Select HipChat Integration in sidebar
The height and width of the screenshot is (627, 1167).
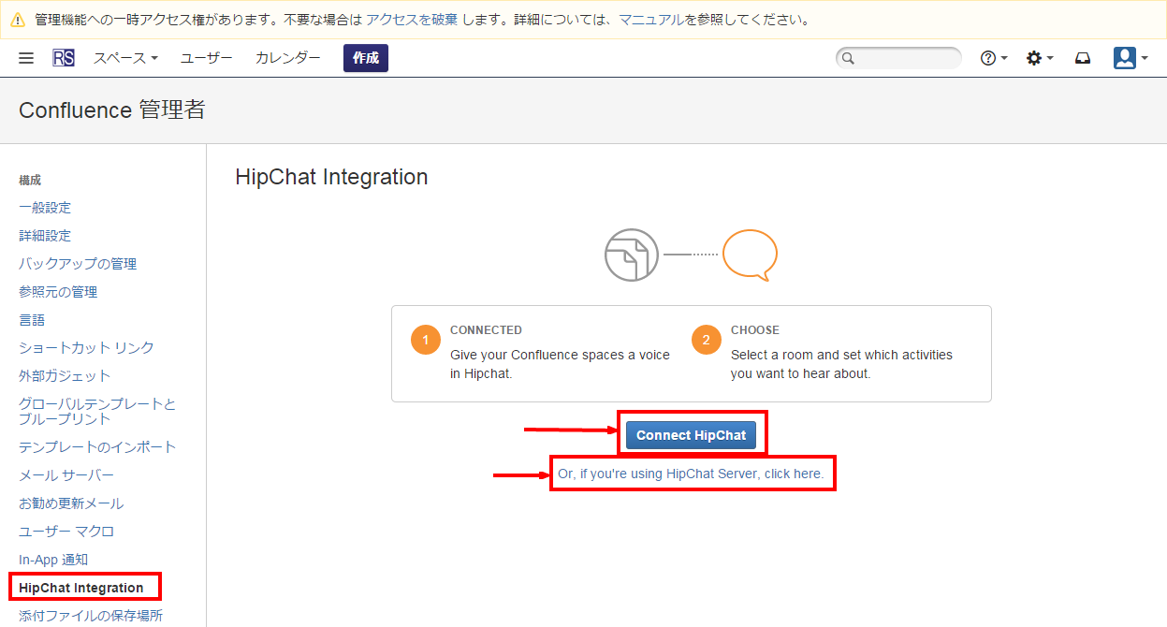click(81, 588)
